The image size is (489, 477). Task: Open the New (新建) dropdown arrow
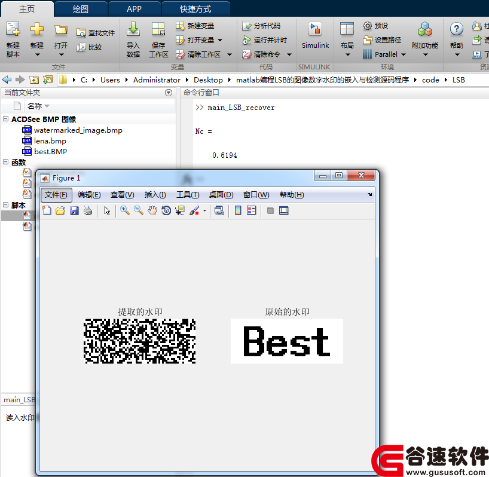pyautogui.click(x=37, y=55)
